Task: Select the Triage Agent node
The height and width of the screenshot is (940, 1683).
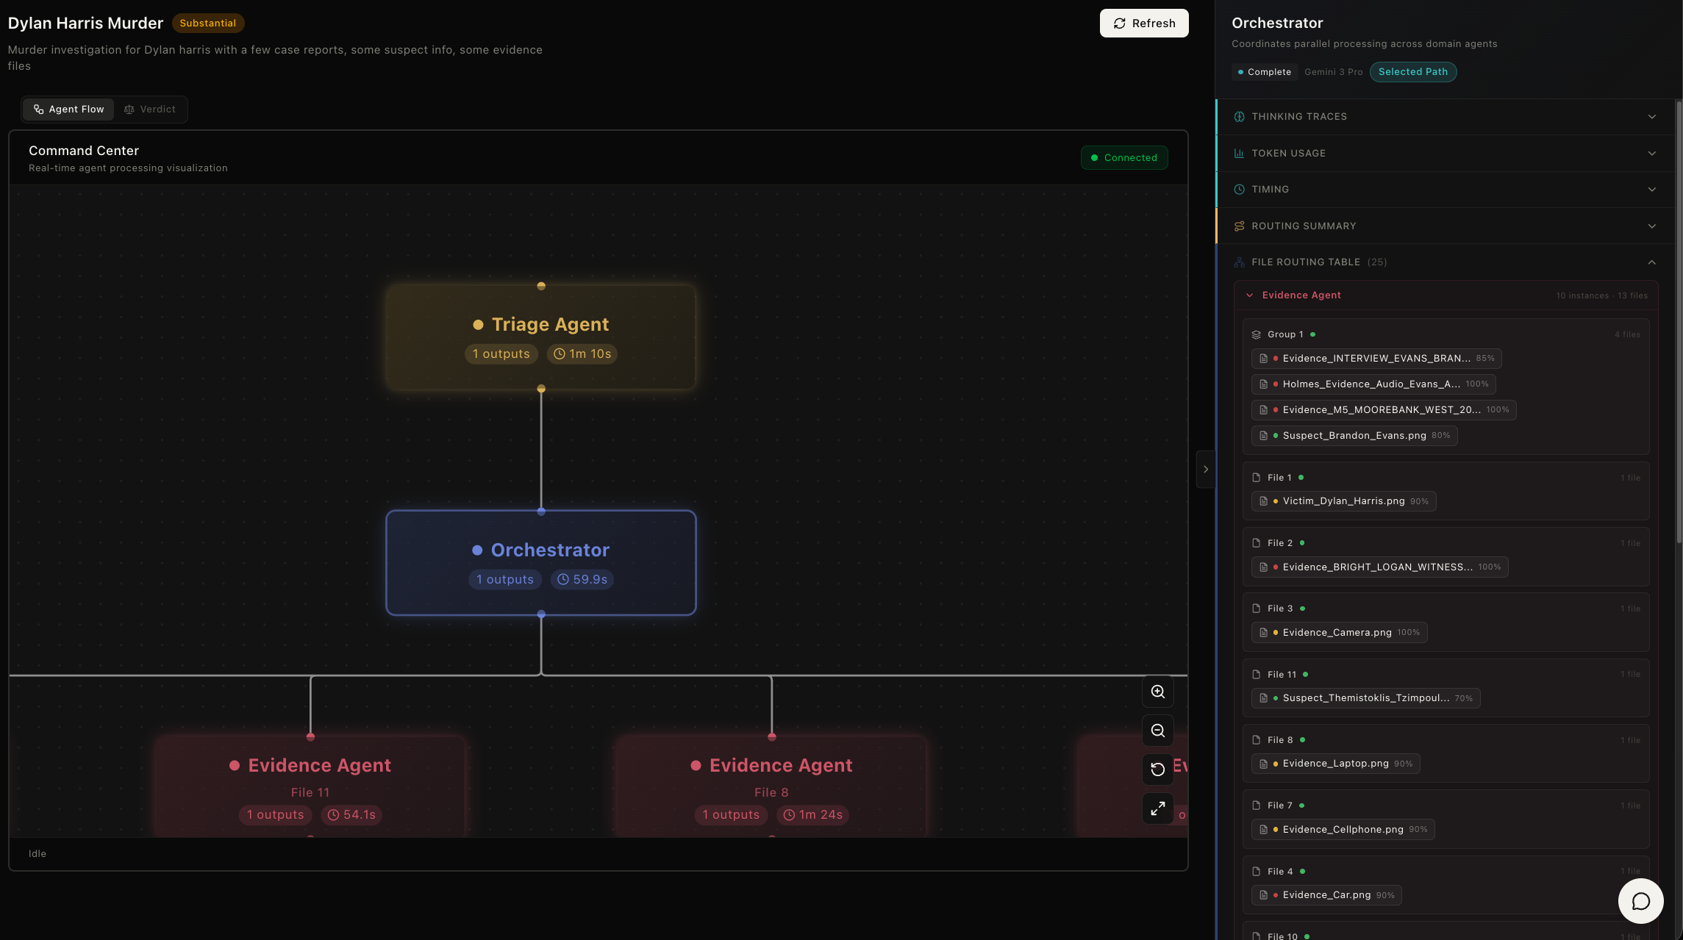Action: pos(541,337)
